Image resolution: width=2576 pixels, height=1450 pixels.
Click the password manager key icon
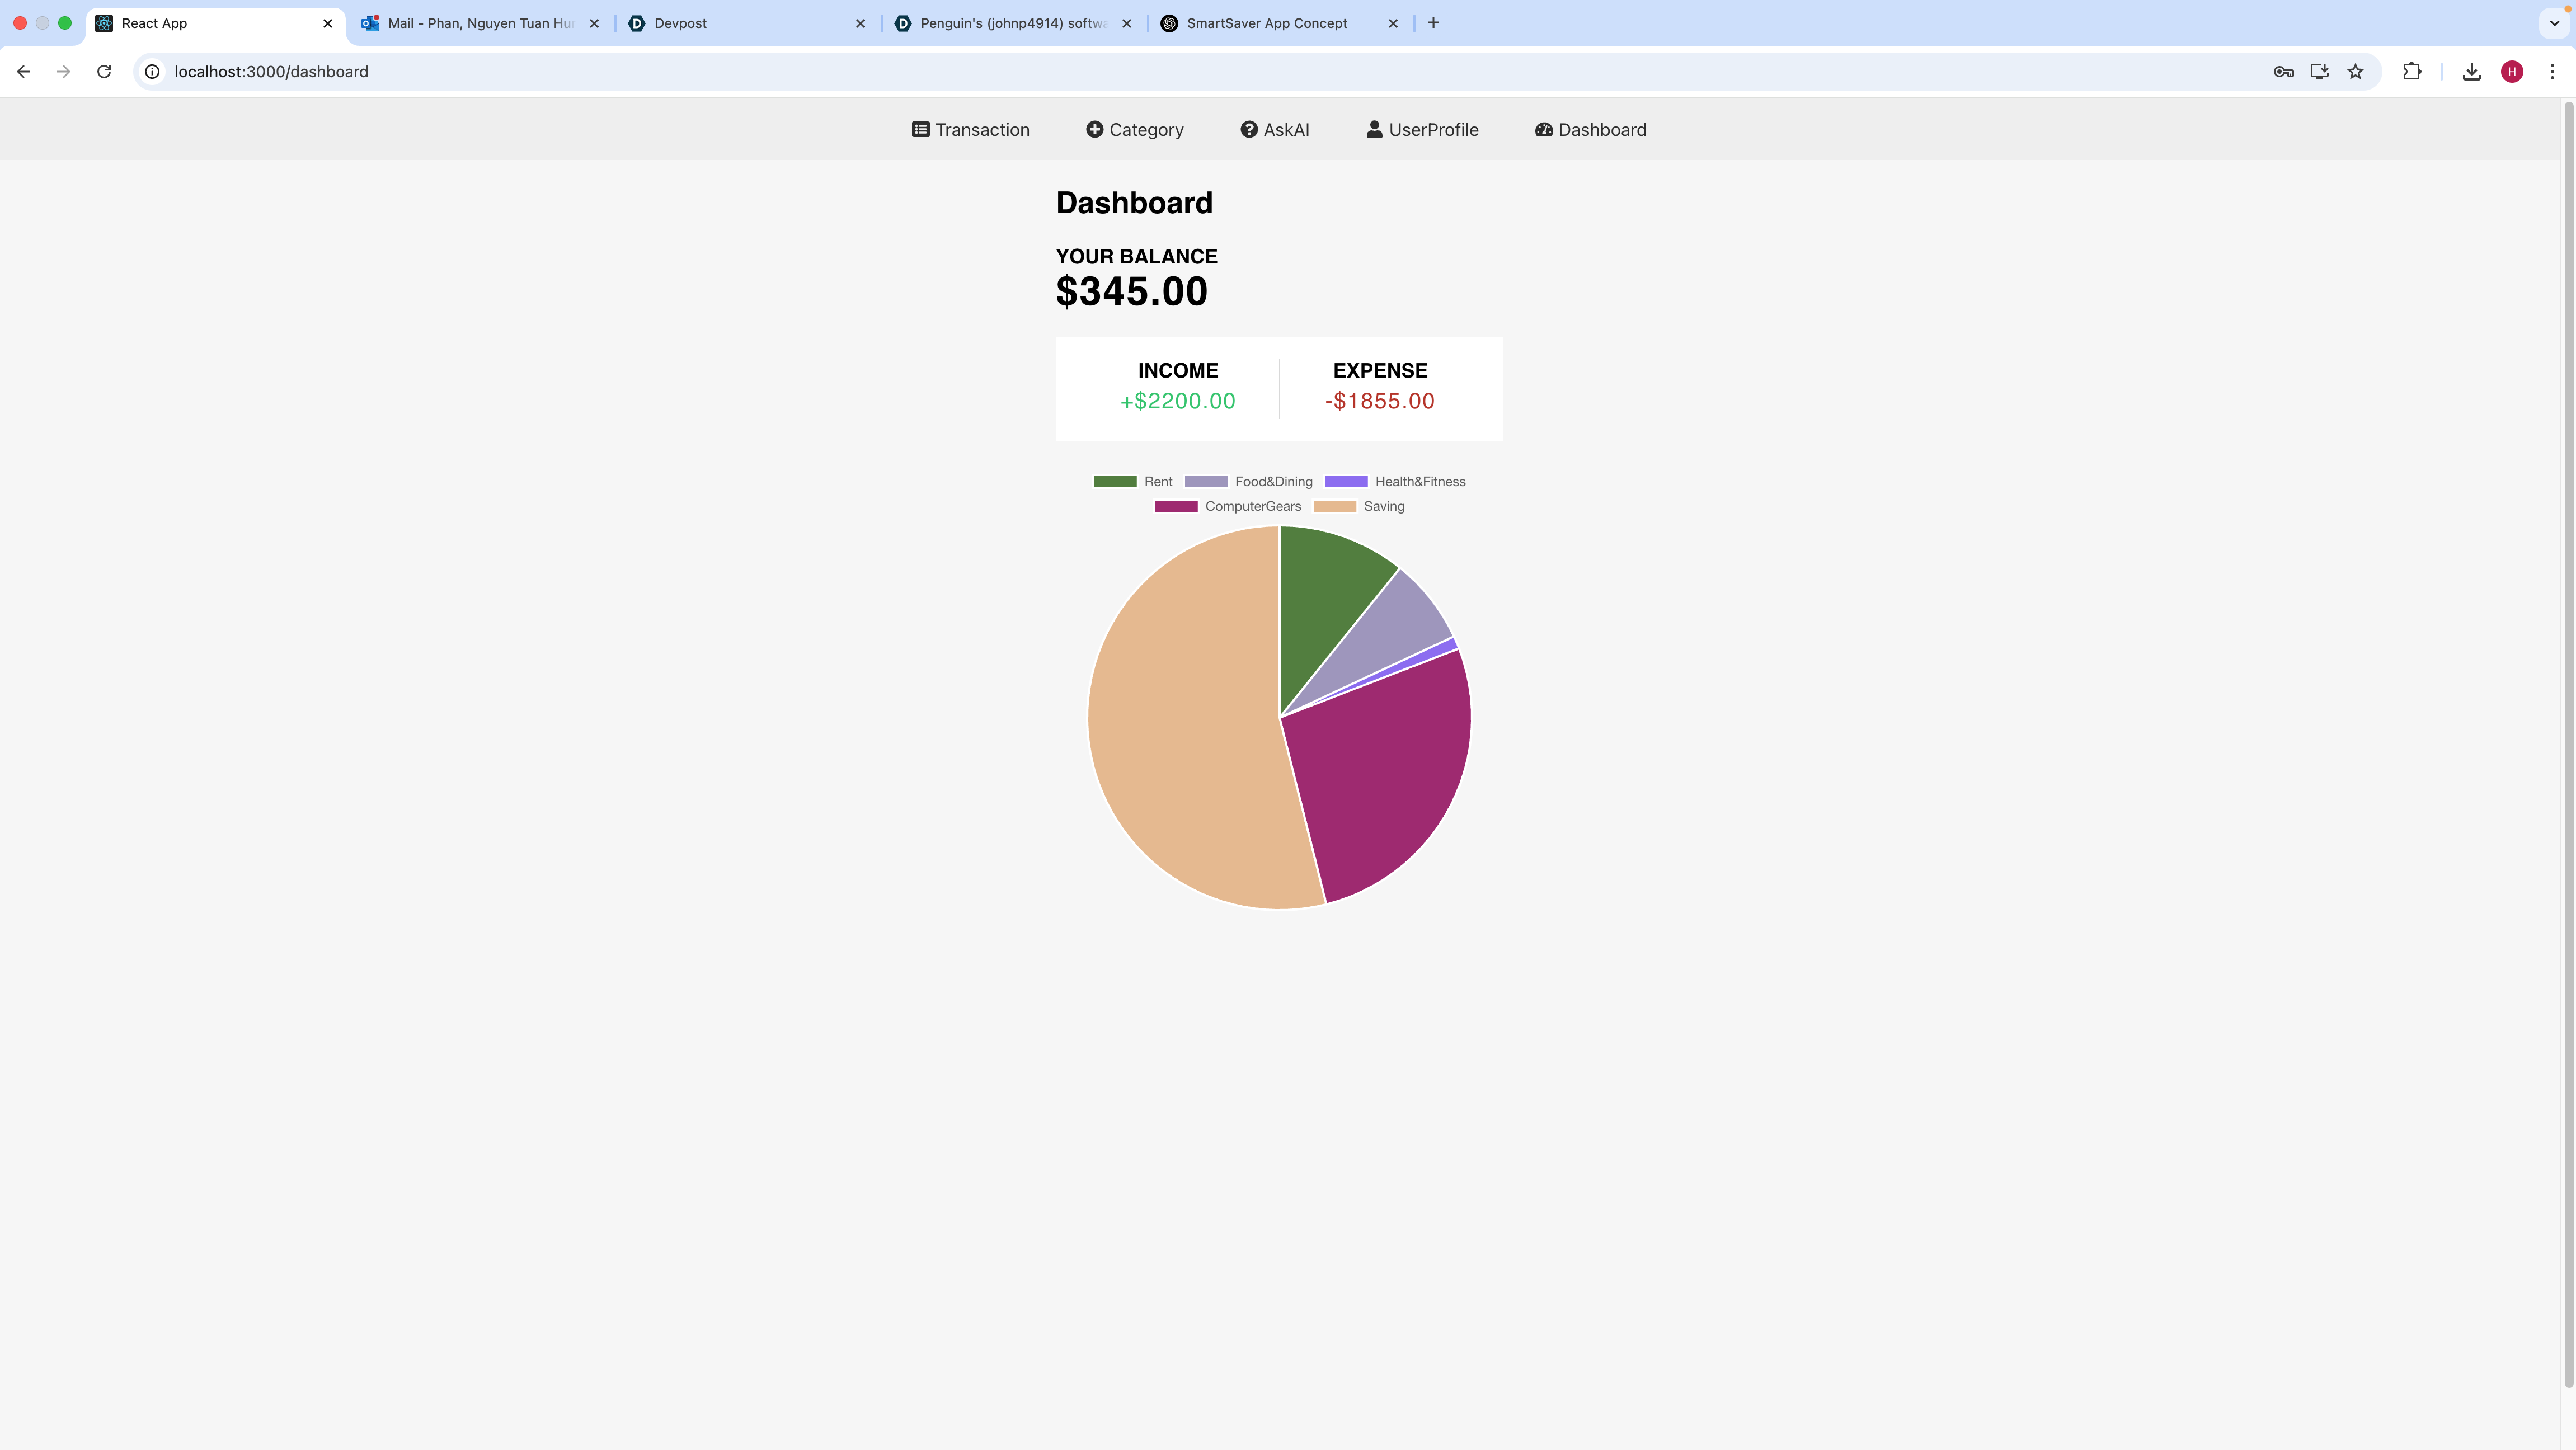point(2283,72)
